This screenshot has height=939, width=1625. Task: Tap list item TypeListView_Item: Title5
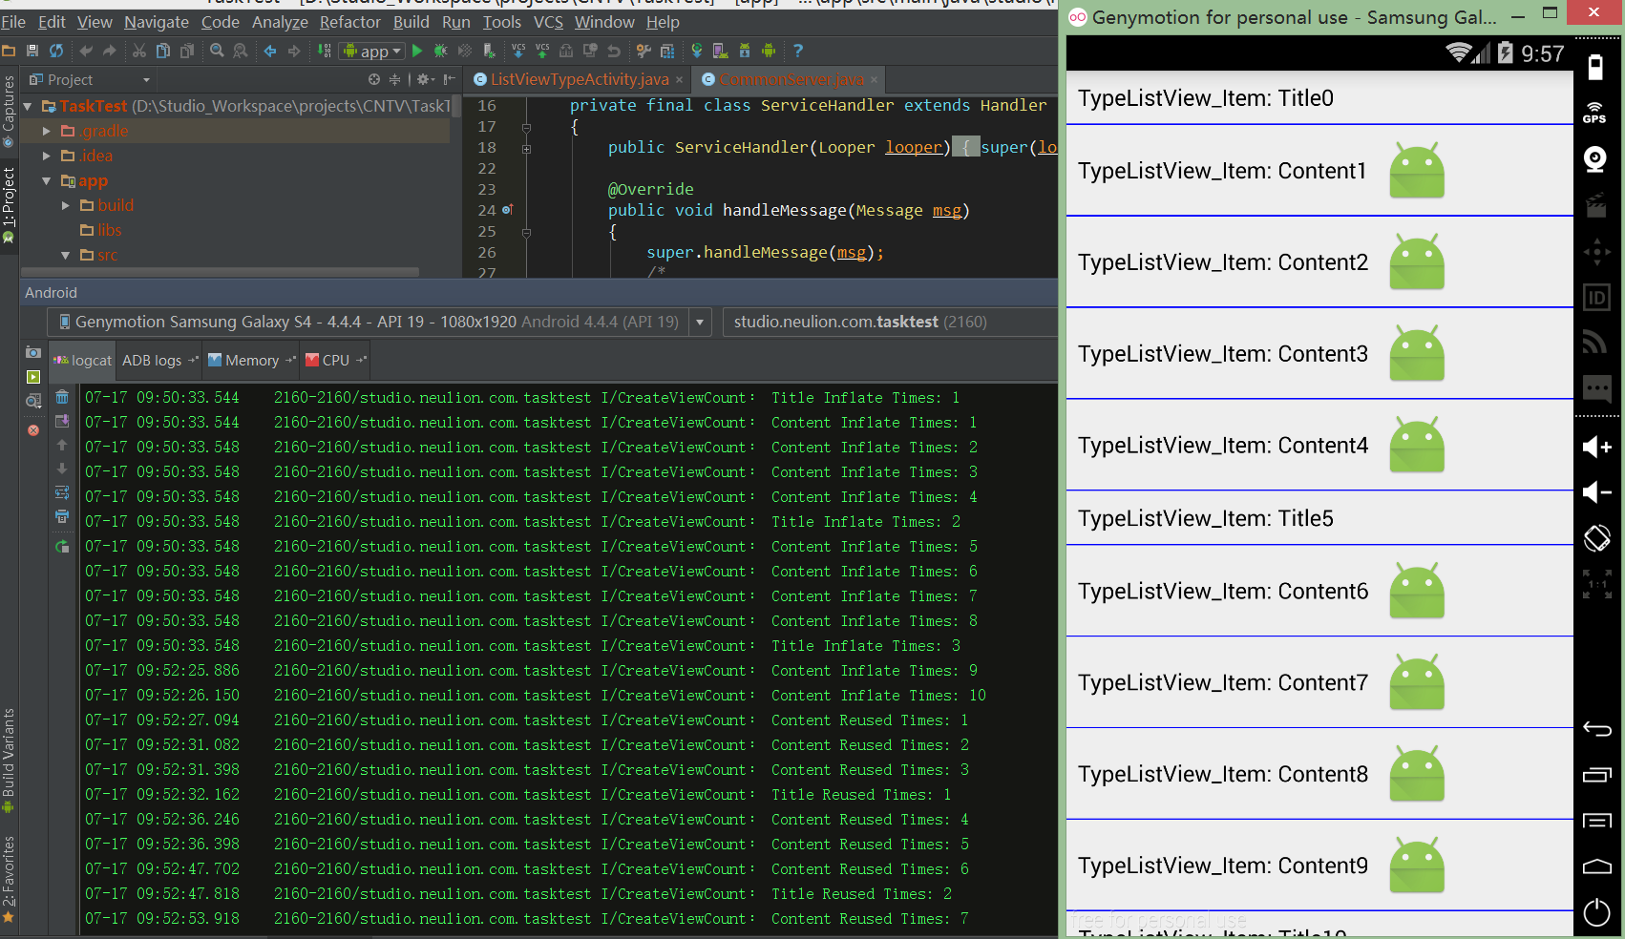click(1319, 518)
